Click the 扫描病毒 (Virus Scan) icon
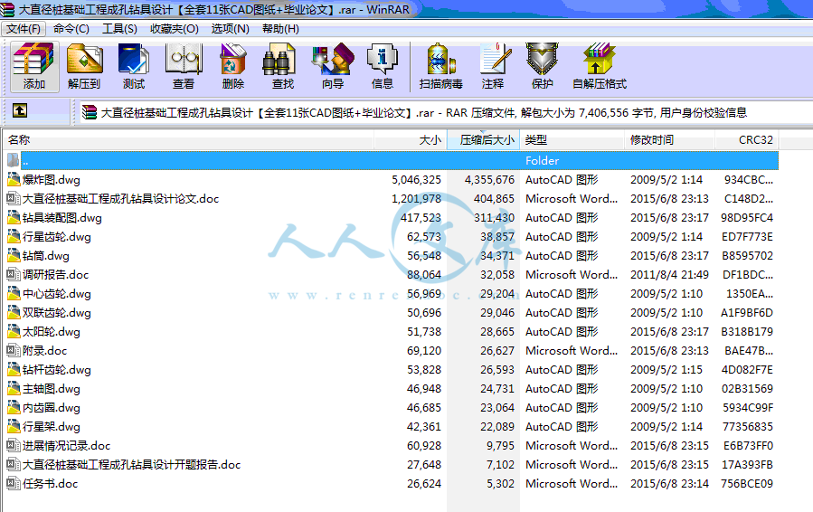 click(x=440, y=66)
